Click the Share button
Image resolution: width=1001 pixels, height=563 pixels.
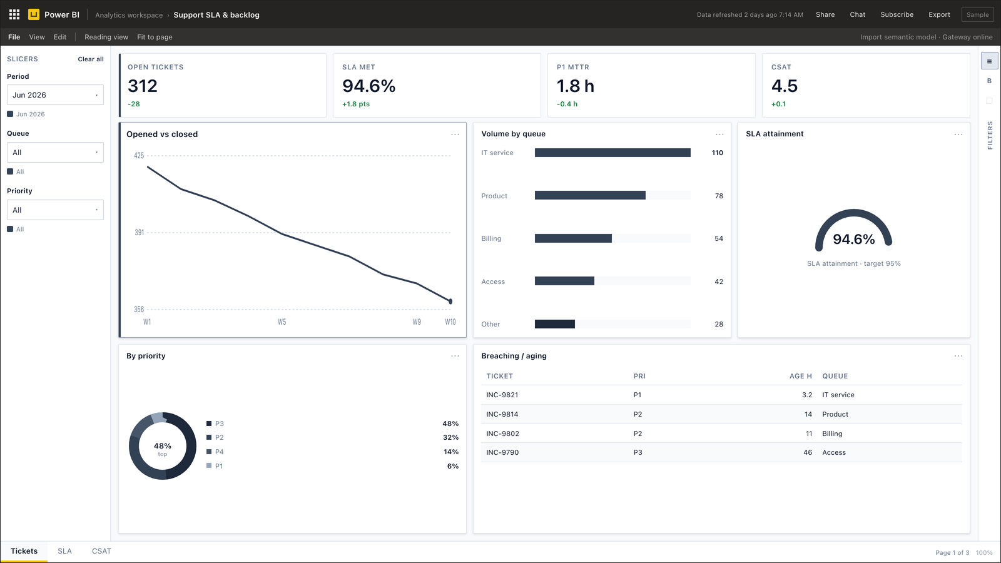(x=825, y=14)
